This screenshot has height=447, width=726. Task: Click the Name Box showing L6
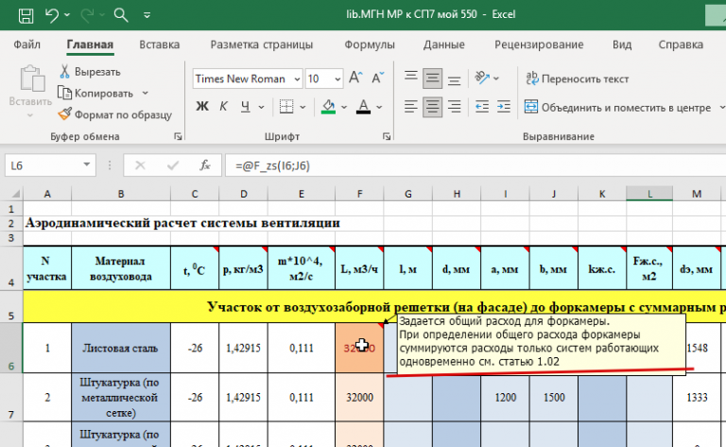coord(43,165)
